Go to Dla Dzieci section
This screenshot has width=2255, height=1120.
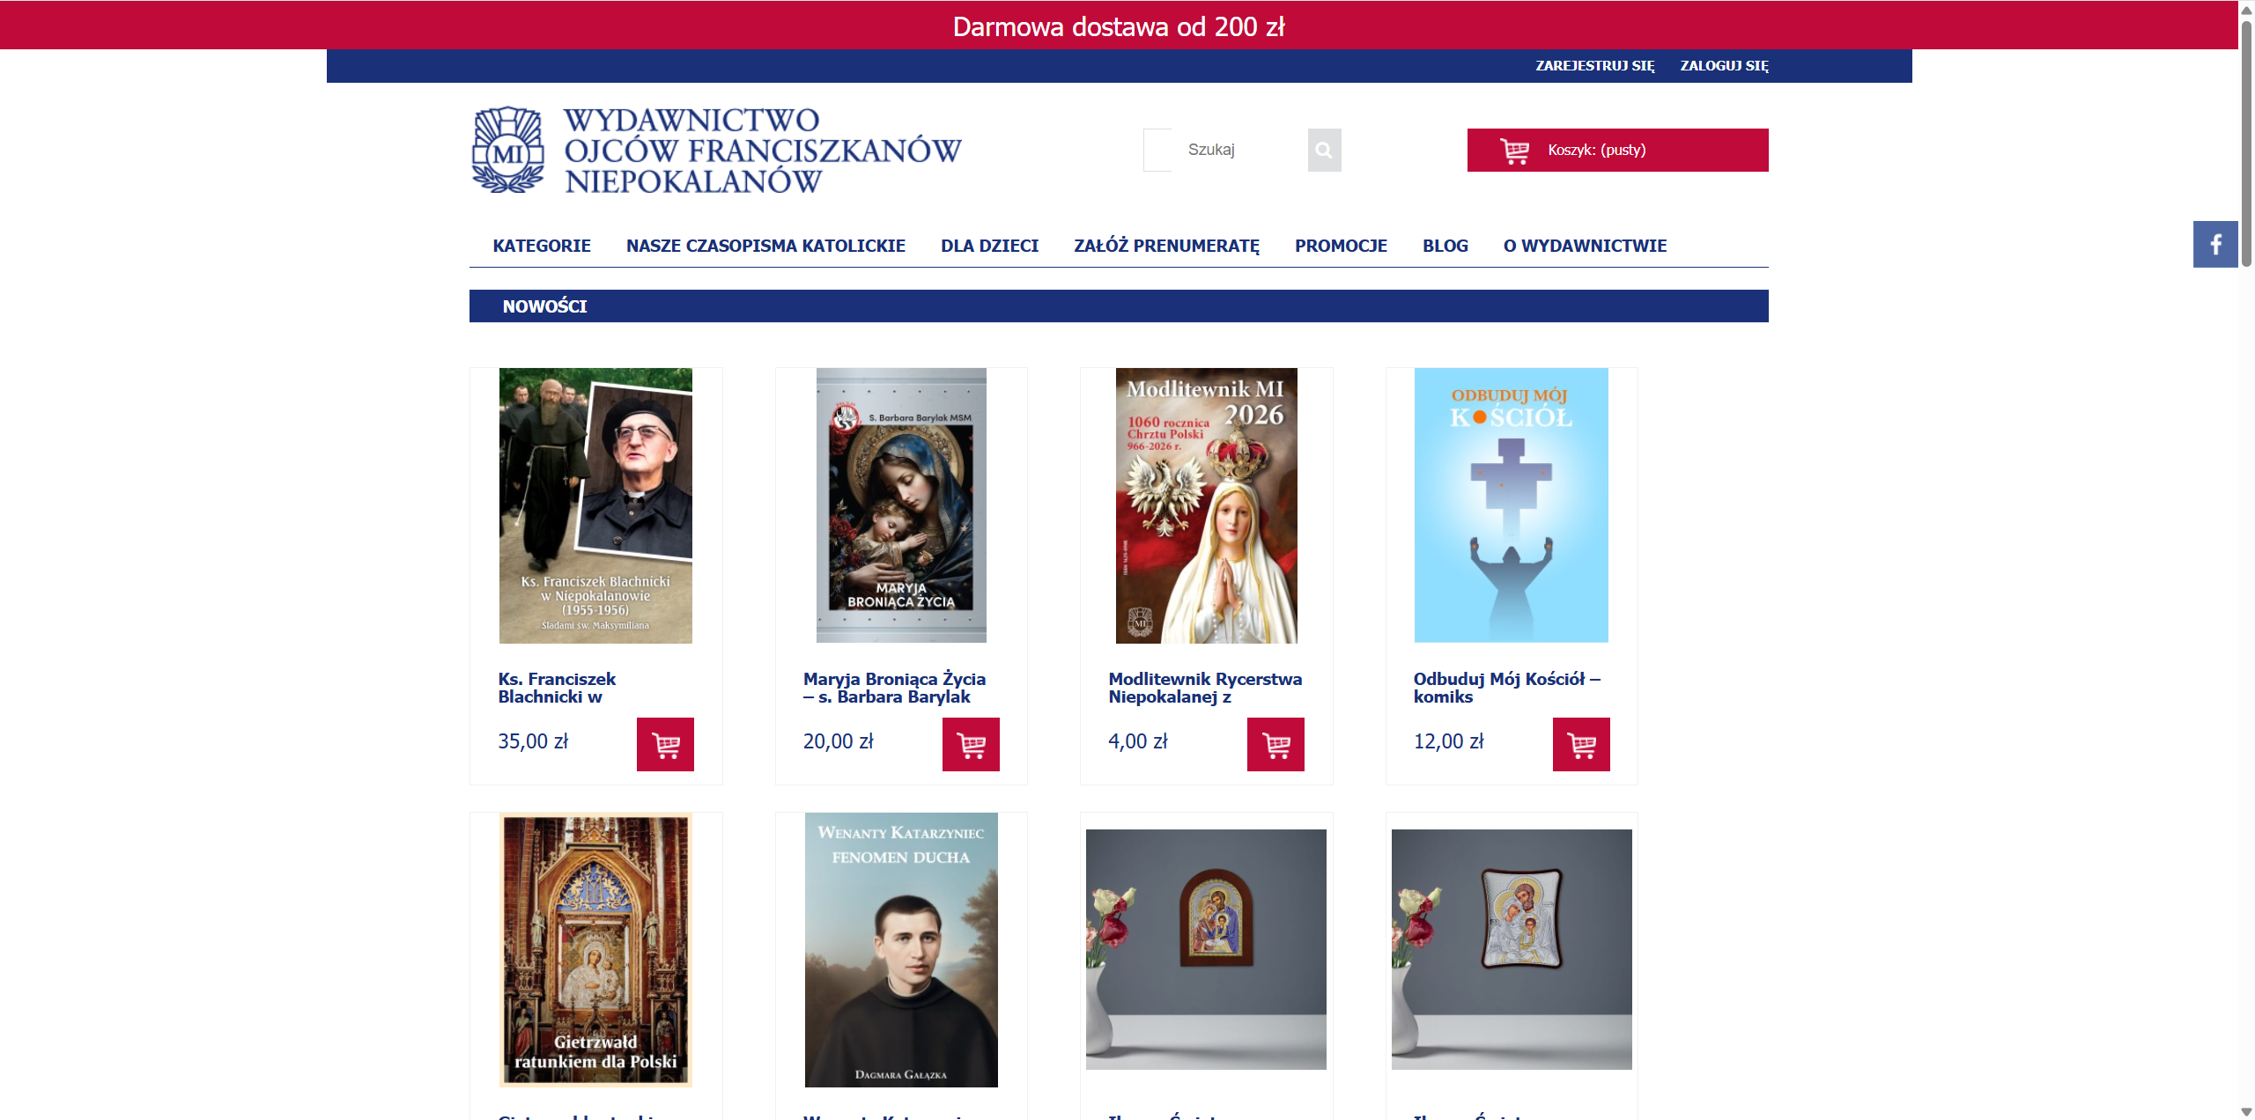click(x=989, y=246)
